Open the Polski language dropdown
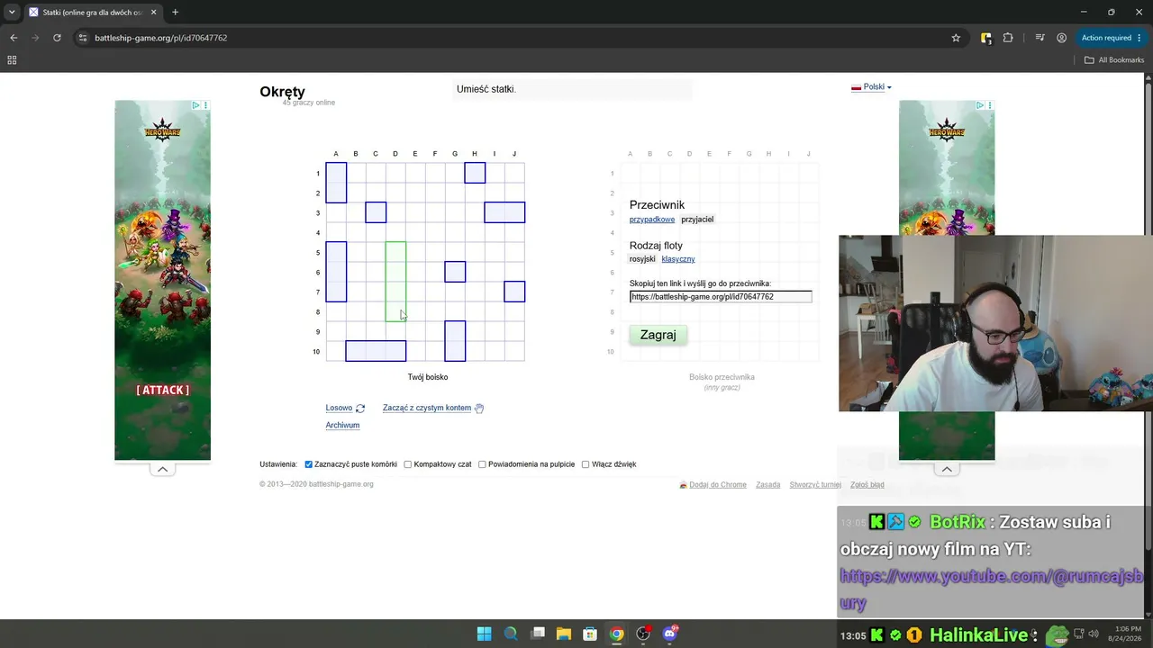The height and width of the screenshot is (648, 1153). [x=871, y=87]
